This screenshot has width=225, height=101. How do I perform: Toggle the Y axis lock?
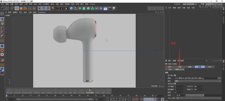[44, 8]
